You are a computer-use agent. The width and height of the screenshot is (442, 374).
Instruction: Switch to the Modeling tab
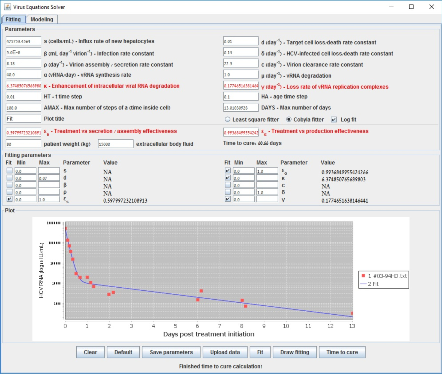click(x=42, y=19)
